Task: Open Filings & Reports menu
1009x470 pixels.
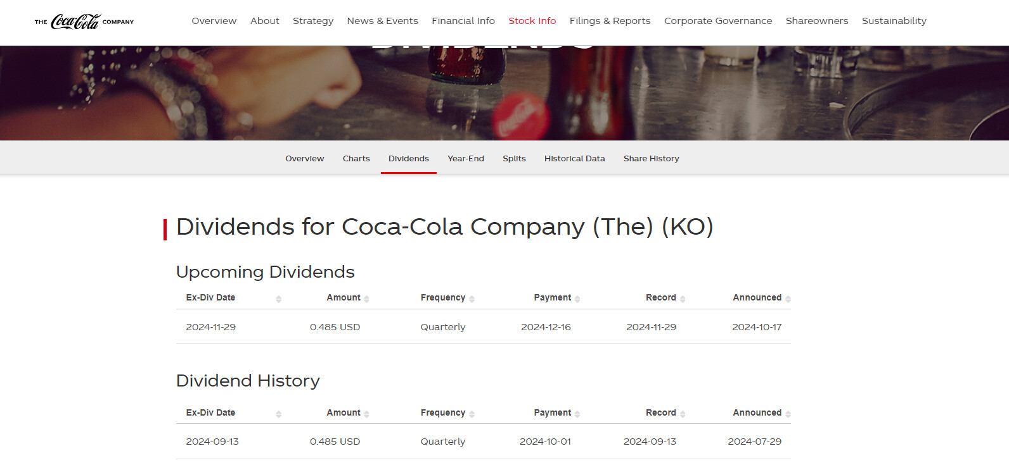Action: (610, 21)
